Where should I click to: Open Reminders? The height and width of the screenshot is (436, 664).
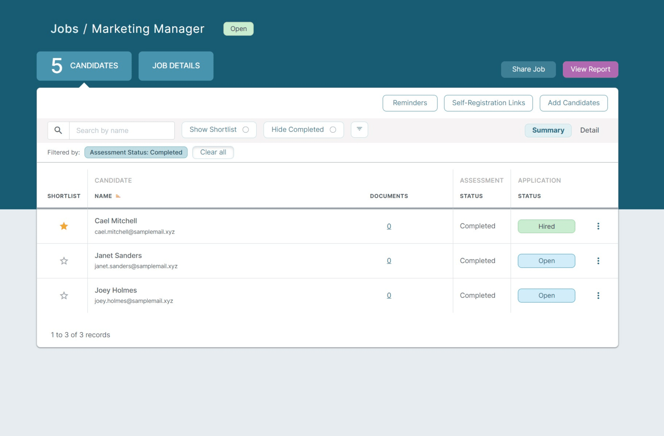(410, 103)
